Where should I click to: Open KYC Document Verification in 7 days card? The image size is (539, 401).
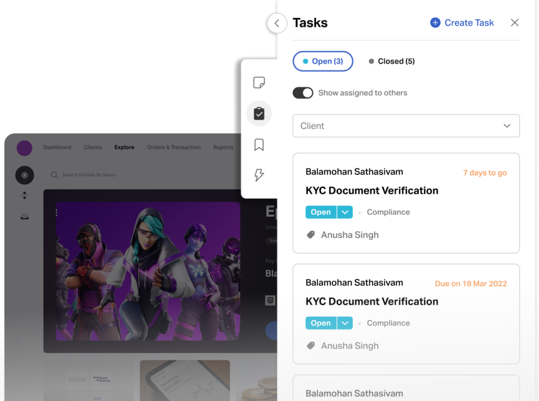point(372,191)
